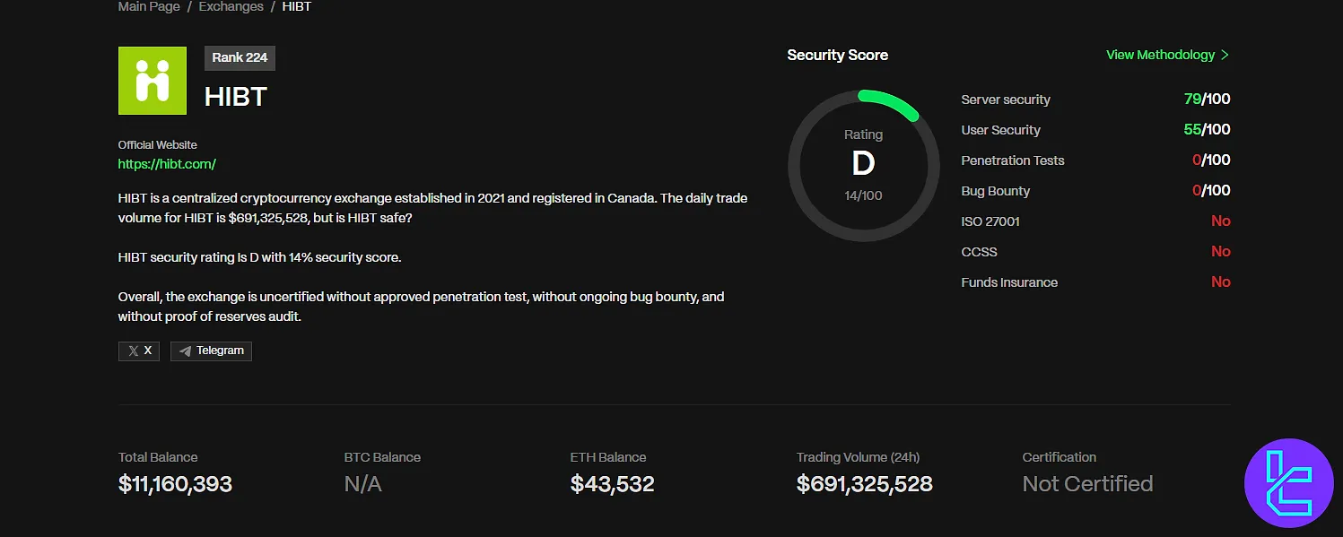
Task: Click the HIBT green logo image
Action: (x=153, y=81)
